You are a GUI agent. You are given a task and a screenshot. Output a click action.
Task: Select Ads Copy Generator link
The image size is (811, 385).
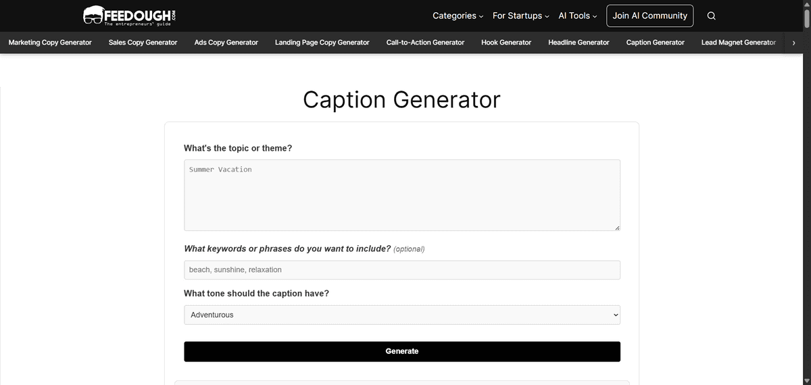pos(226,43)
